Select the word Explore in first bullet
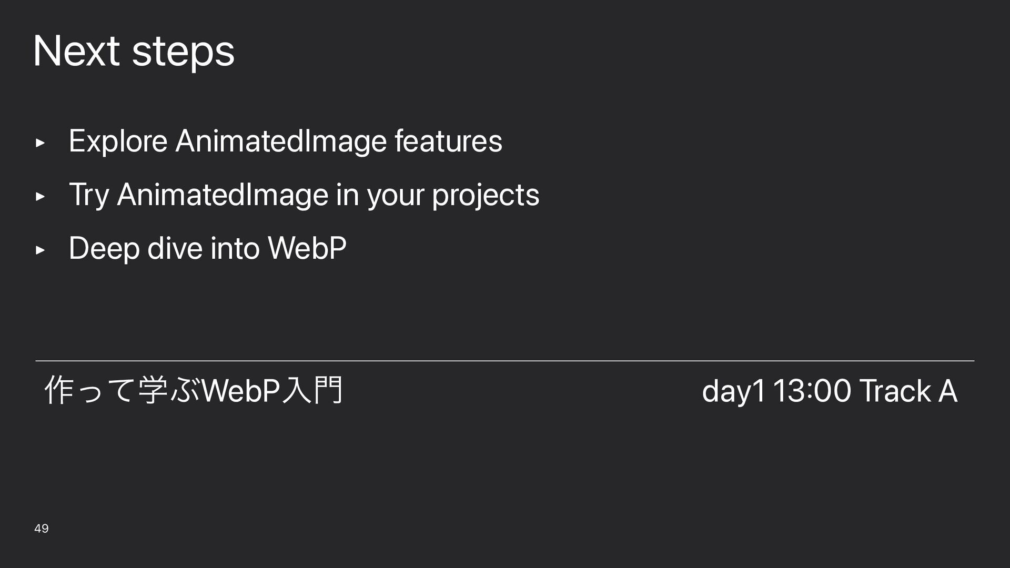This screenshot has height=568, width=1010. (118, 141)
